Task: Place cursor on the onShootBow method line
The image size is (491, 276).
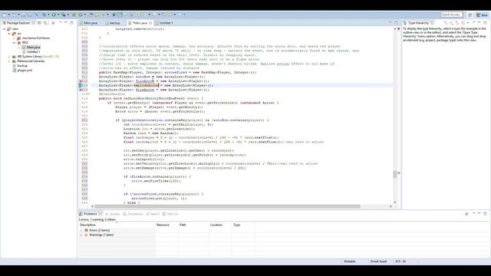Action: 151,98
